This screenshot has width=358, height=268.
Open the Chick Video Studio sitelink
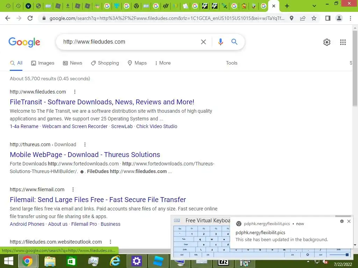point(157,126)
